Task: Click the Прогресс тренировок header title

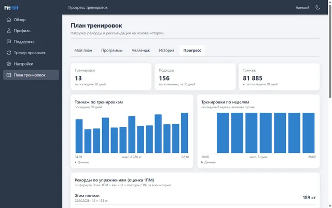Action: pyautogui.click(x=88, y=7)
